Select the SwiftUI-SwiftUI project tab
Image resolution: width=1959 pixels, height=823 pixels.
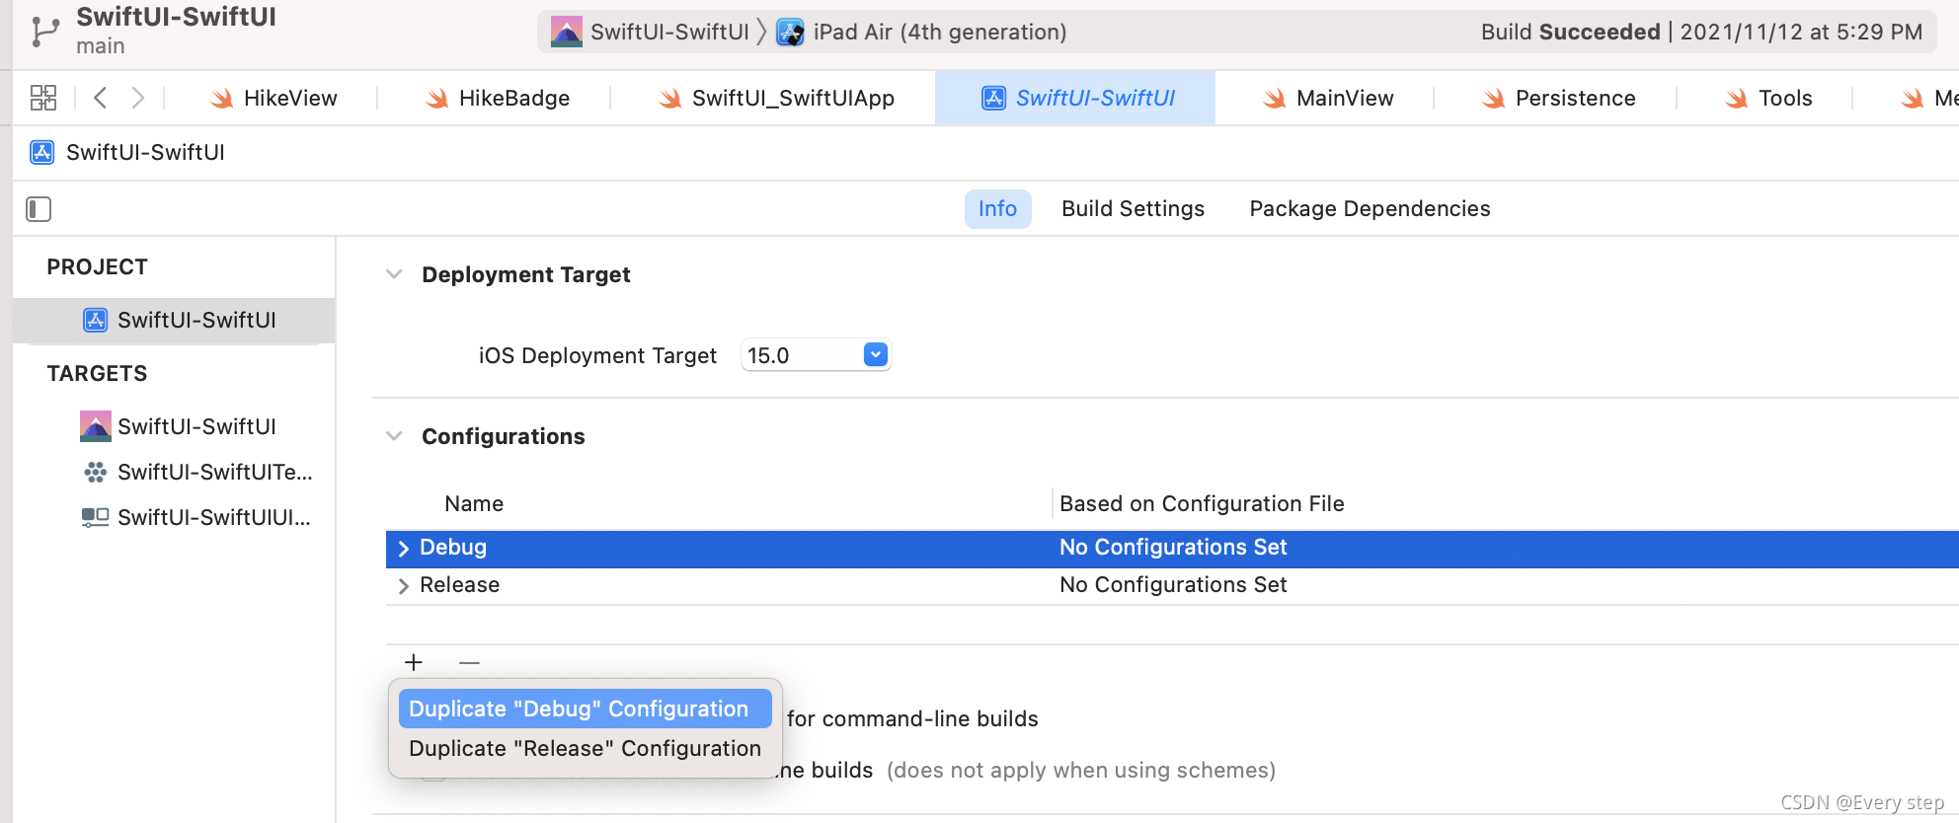1075,98
